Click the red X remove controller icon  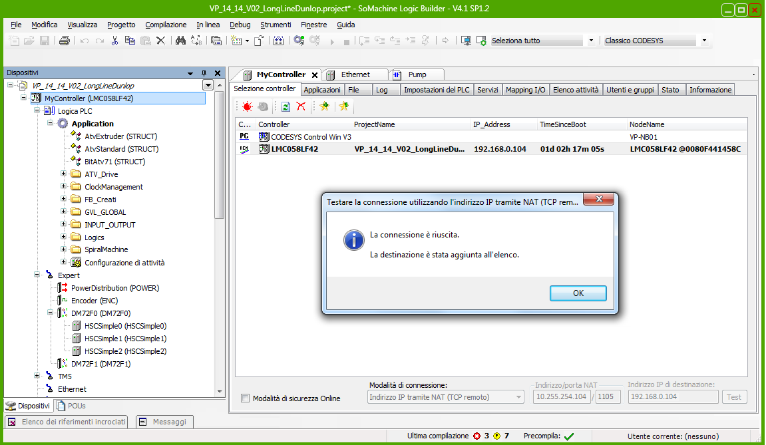coord(301,106)
